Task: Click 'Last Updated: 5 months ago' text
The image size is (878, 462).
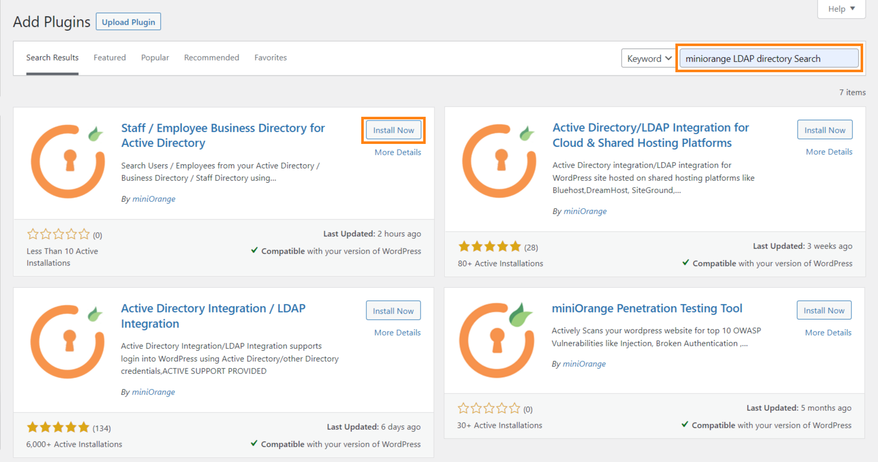Action: (799, 408)
